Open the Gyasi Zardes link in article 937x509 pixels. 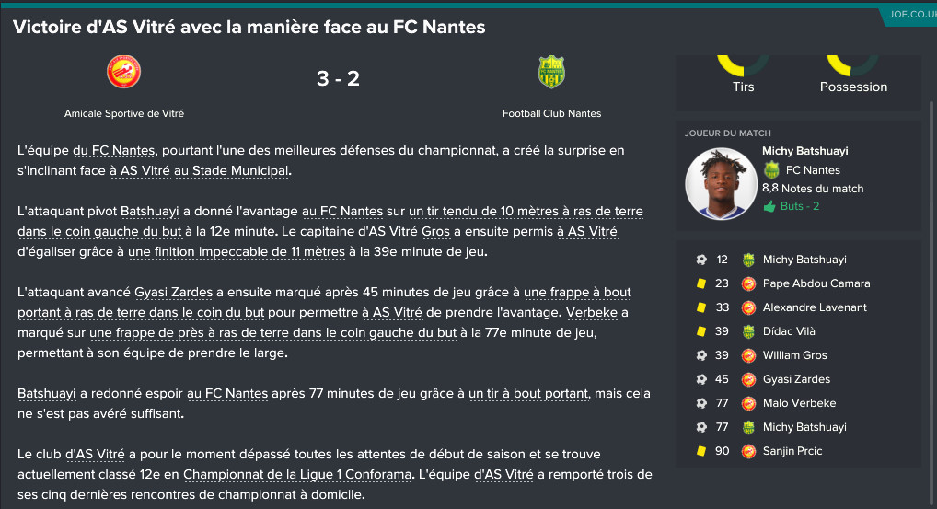tap(173, 292)
